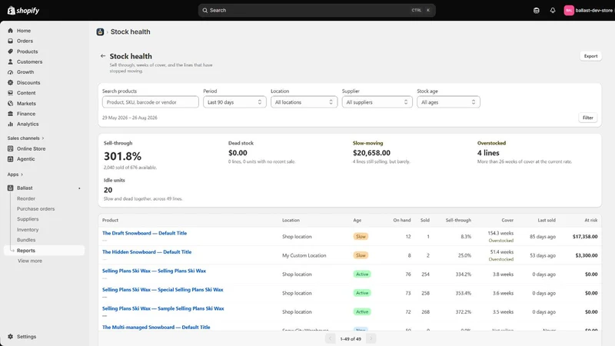This screenshot has width=615, height=346.
Task: Open the Period dropdown Last 90 days
Action: pos(234,102)
